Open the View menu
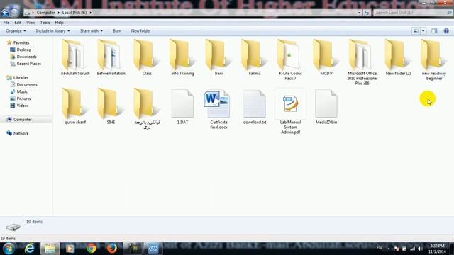454x255 pixels. pos(31,22)
